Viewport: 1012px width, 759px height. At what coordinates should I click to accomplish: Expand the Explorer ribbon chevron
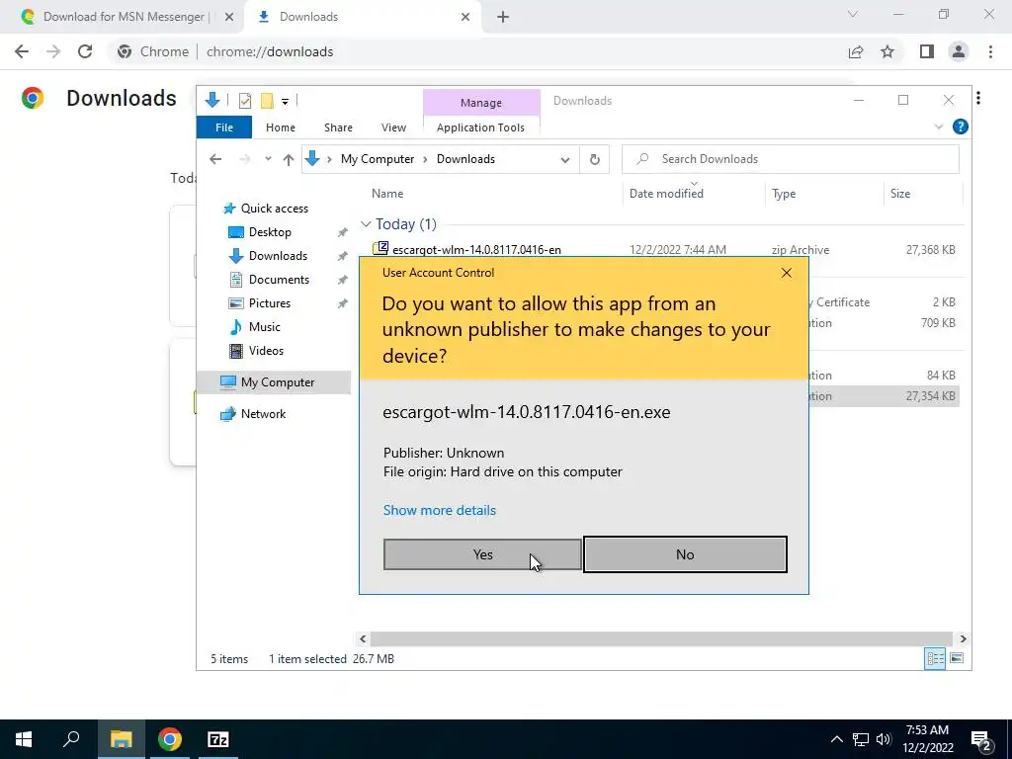[939, 127]
